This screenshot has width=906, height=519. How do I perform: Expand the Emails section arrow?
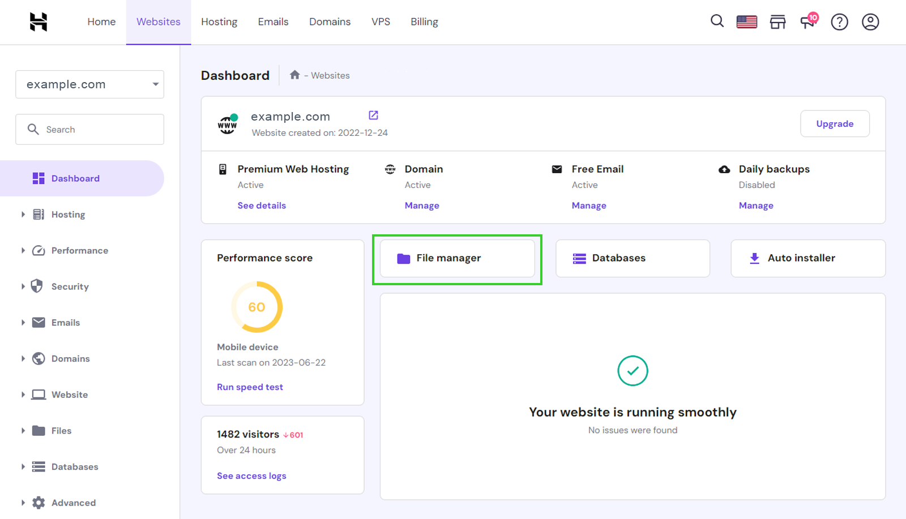tap(23, 323)
